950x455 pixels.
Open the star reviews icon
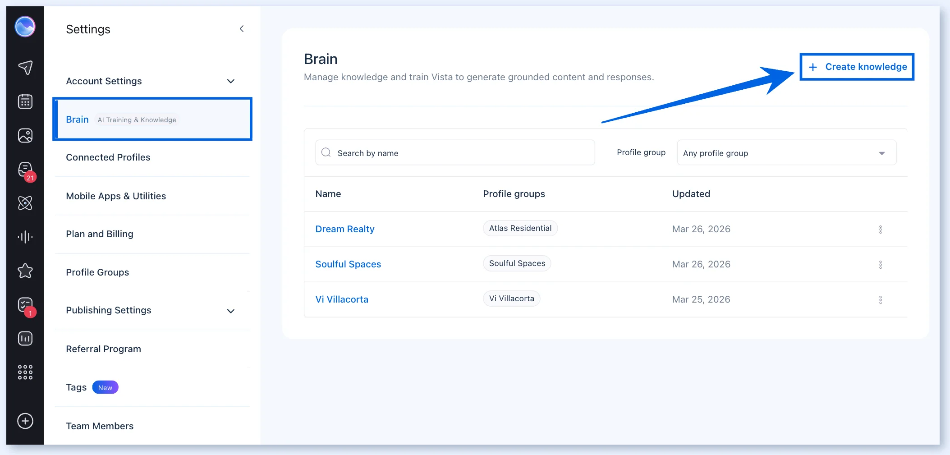click(x=25, y=271)
